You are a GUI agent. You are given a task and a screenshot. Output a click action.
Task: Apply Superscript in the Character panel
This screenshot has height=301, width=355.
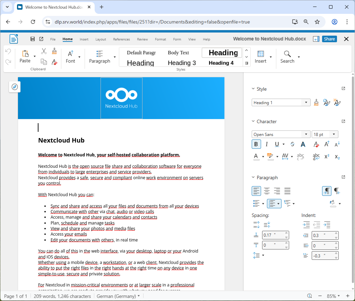click(x=327, y=157)
